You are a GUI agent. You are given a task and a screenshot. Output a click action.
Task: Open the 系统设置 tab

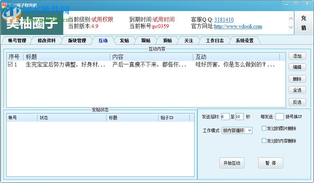[244, 40]
